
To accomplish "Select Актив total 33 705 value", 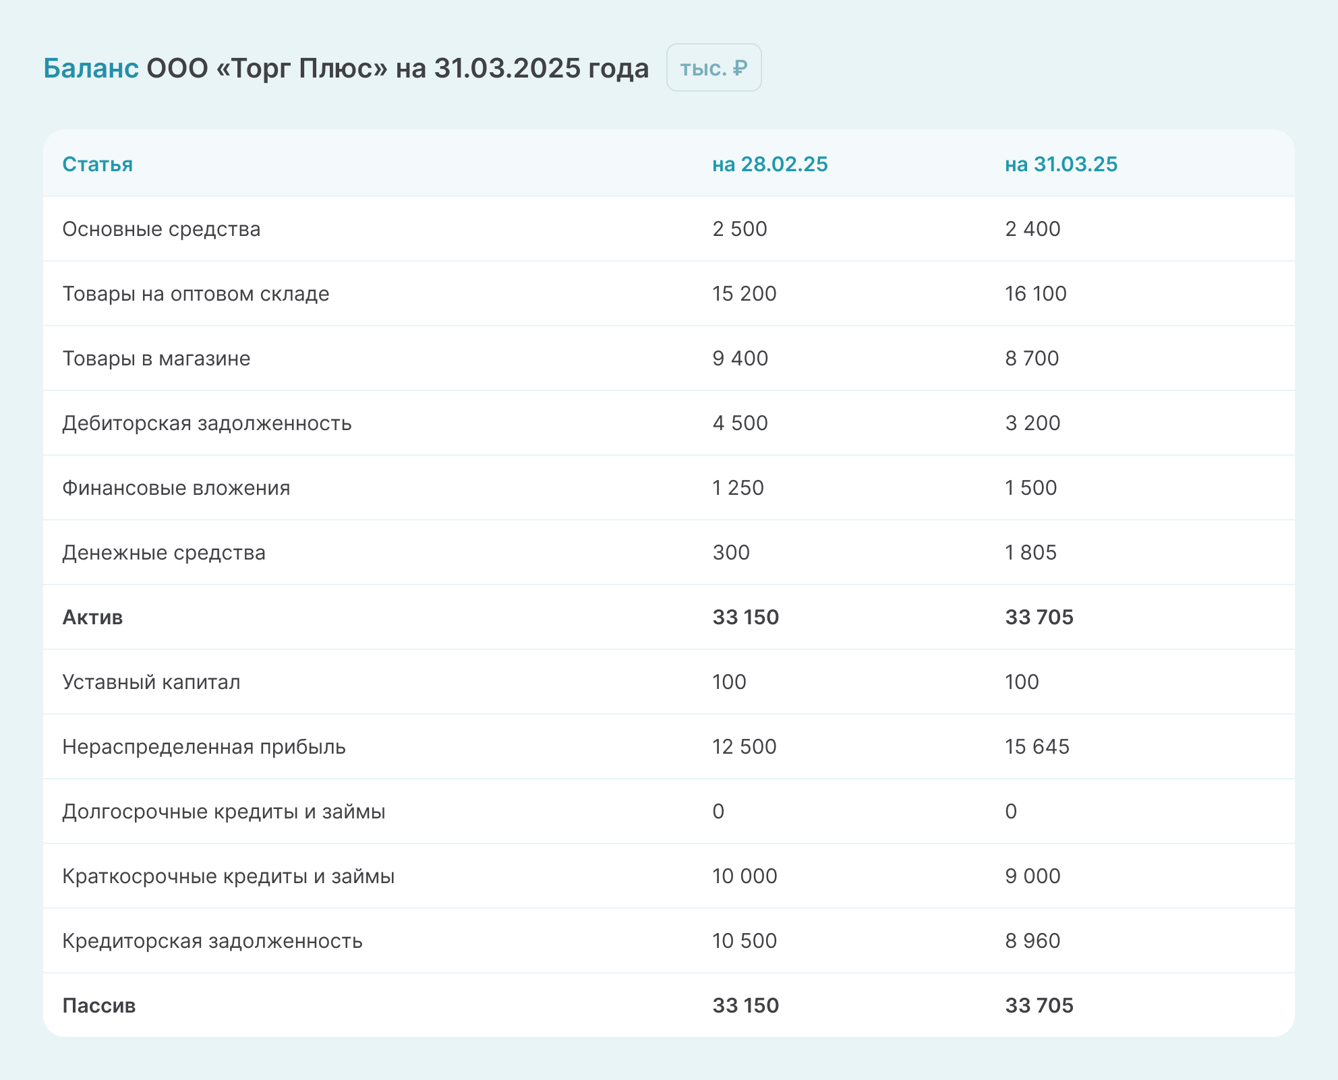I will coord(1039,617).
